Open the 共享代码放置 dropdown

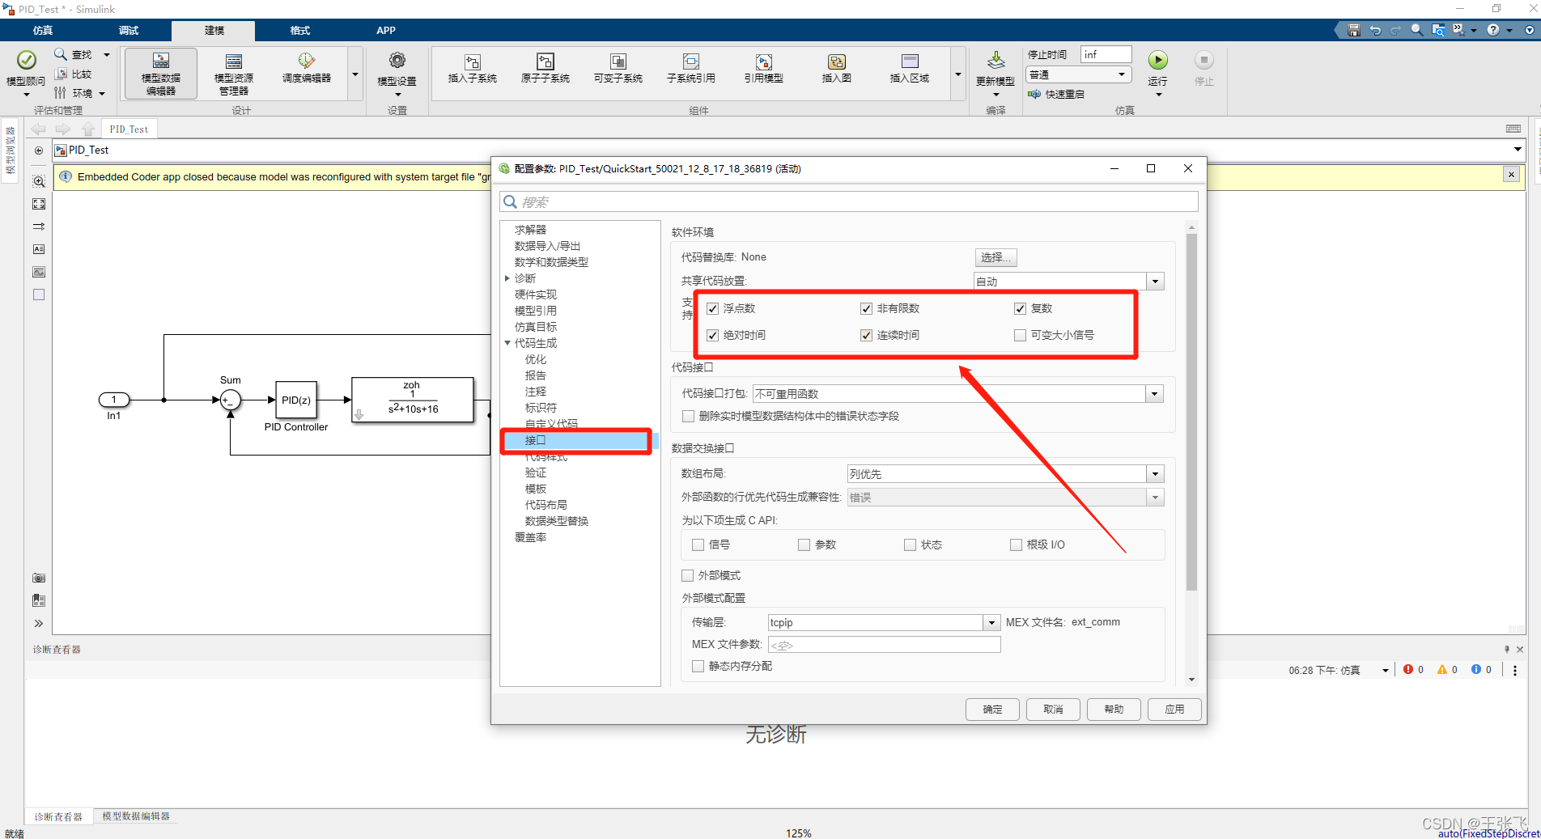(x=1156, y=282)
